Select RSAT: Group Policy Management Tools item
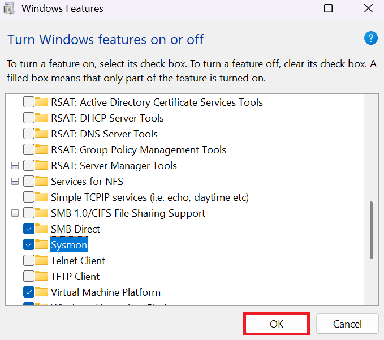The width and height of the screenshot is (384, 340). tap(138, 150)
